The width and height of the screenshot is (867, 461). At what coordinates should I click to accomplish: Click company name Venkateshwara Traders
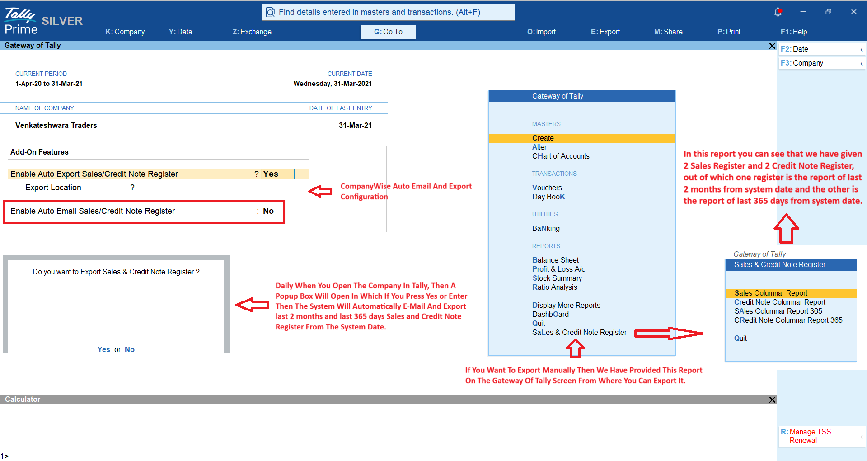coord(56,126)
